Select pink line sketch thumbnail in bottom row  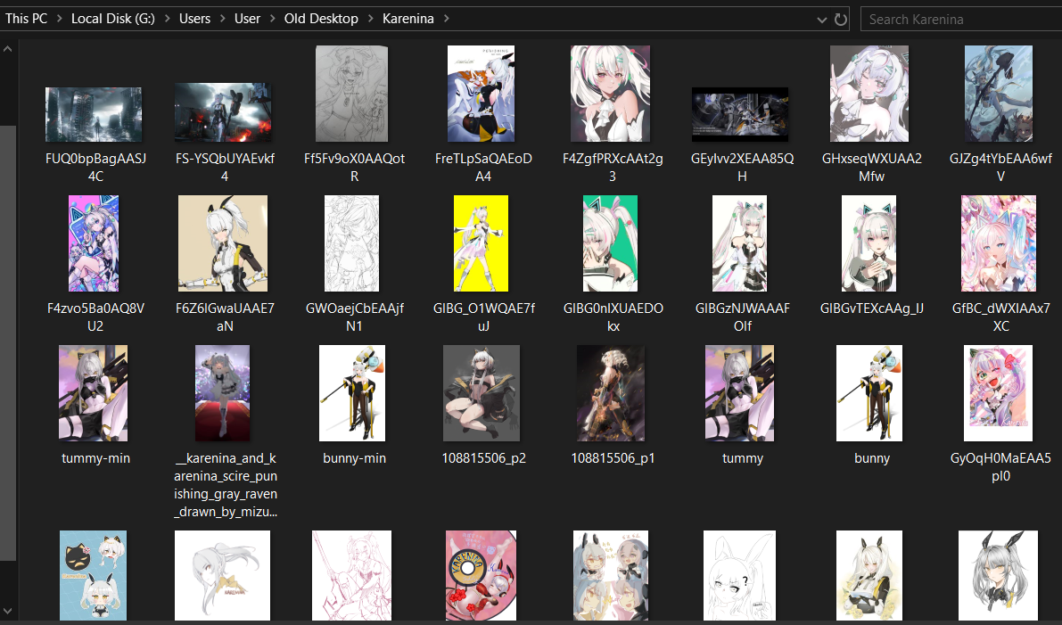pos(352,576)
